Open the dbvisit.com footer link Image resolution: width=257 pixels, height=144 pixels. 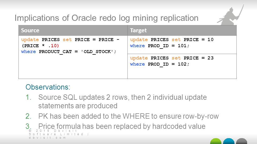[47, 138]
